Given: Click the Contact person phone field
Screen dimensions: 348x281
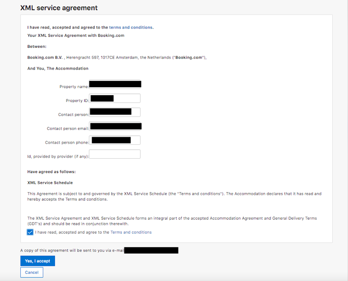Looking at the screenshot, I should 115,140.
